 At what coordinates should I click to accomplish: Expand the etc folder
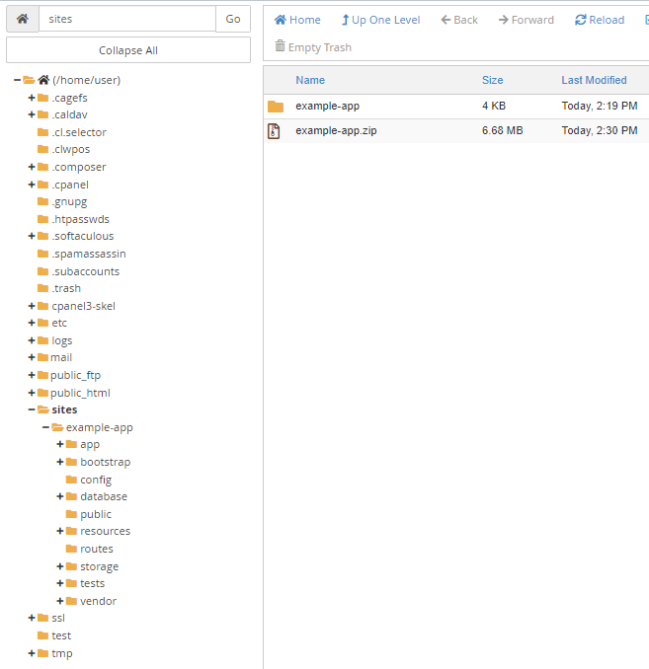pos(32,323)
